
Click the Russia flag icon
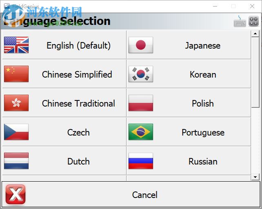click(x=141, y=161)
